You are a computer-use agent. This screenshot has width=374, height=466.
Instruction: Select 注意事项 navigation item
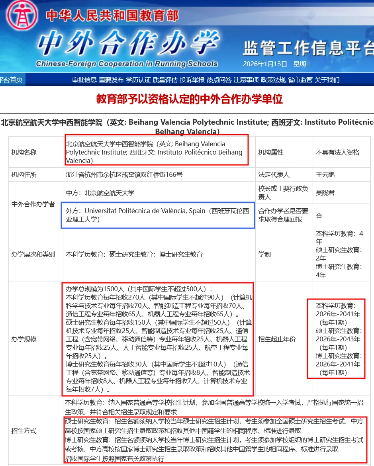(x=246, y=80)
